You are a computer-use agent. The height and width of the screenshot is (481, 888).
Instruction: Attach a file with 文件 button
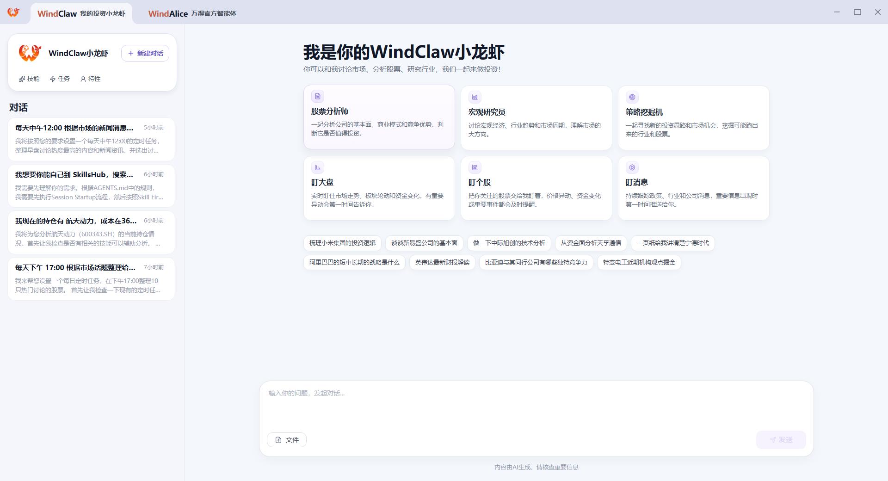coord(287,440)
